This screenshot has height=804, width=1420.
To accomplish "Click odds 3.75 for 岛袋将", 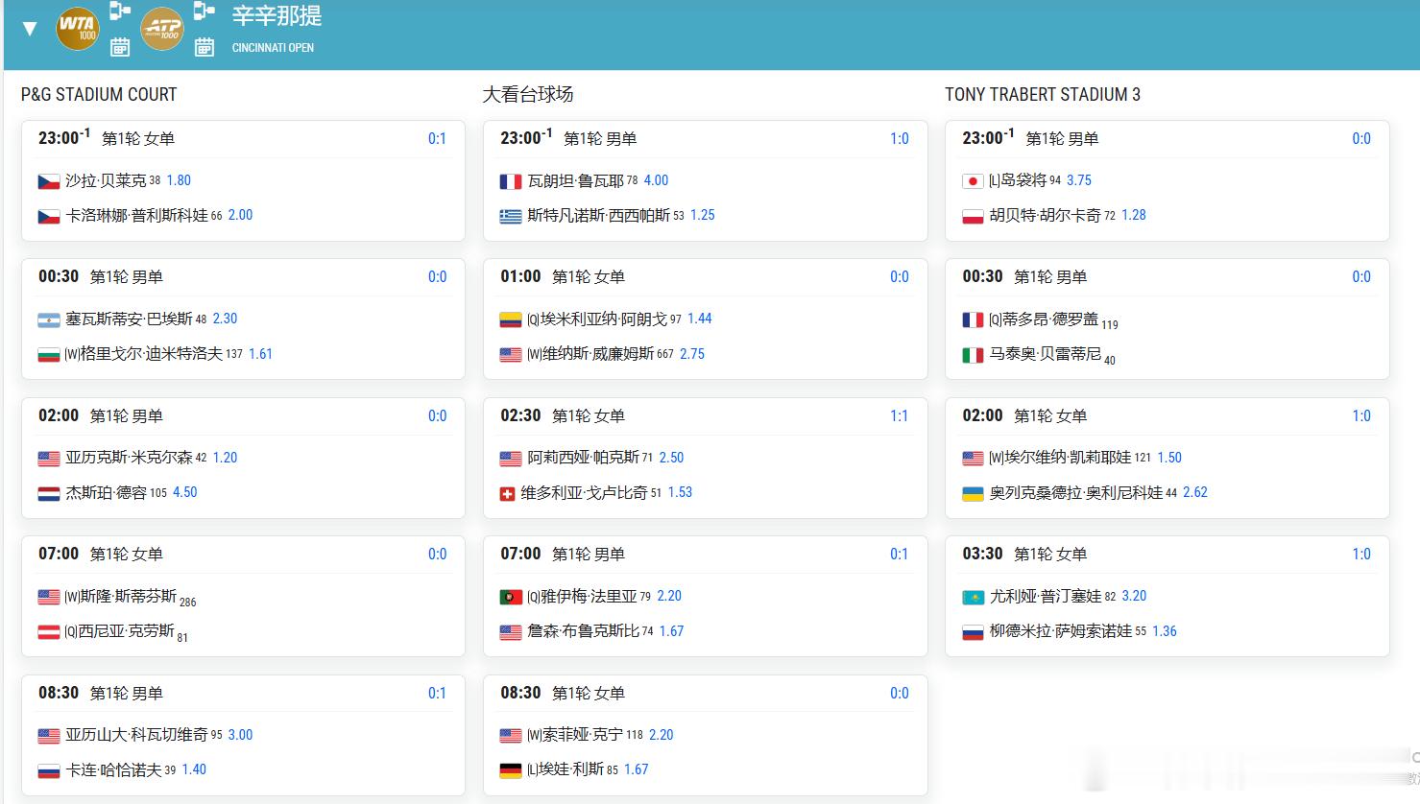I will click(1079, 180).
